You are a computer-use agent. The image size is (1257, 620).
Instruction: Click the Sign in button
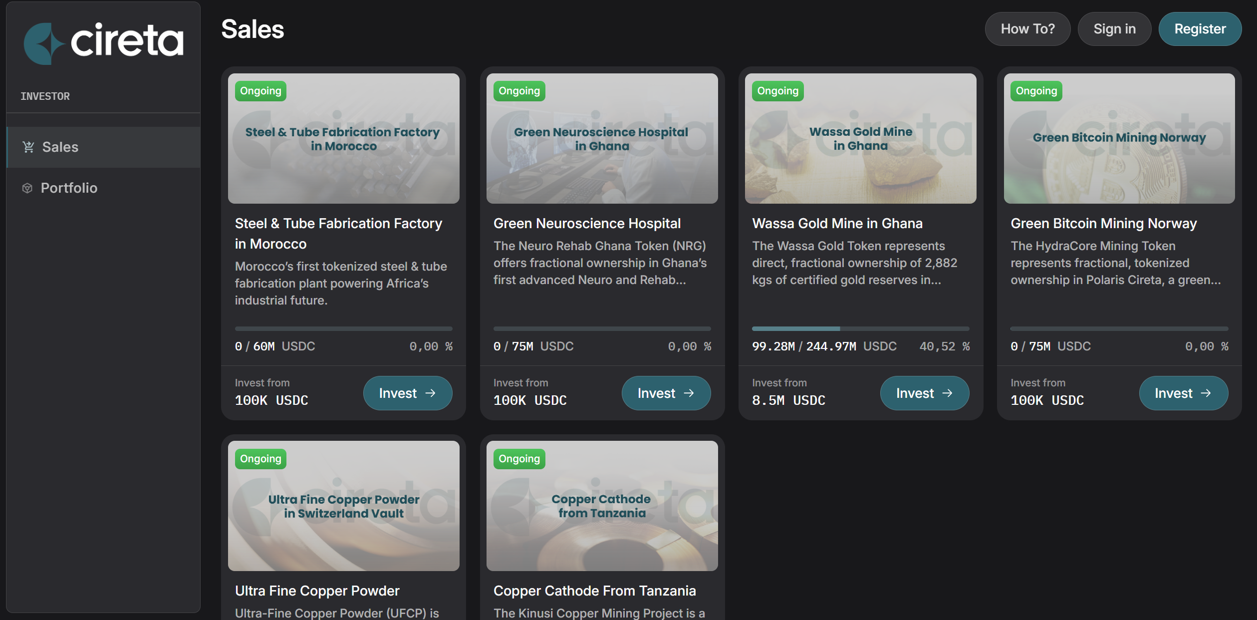(x=1114, y=29)
